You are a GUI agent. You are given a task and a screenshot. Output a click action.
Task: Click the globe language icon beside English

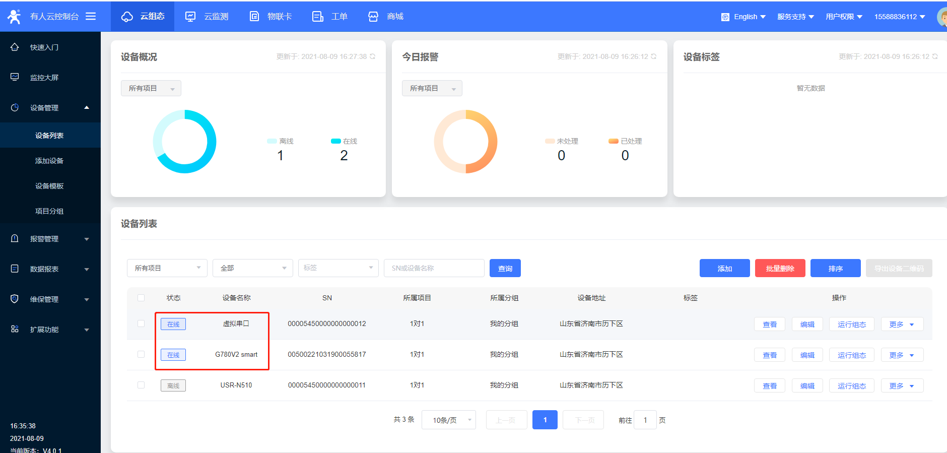pyautogui.click(x=725, y=17)
